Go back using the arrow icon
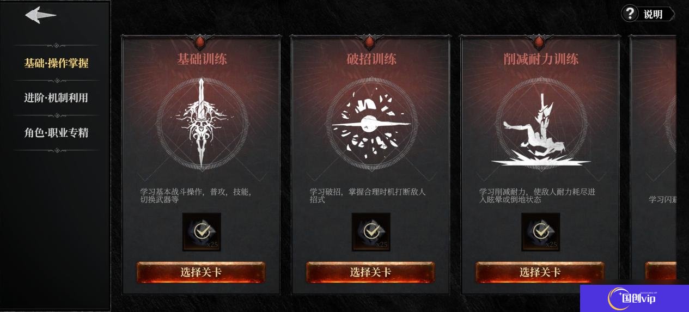689x312 pixels. [40, 15]
